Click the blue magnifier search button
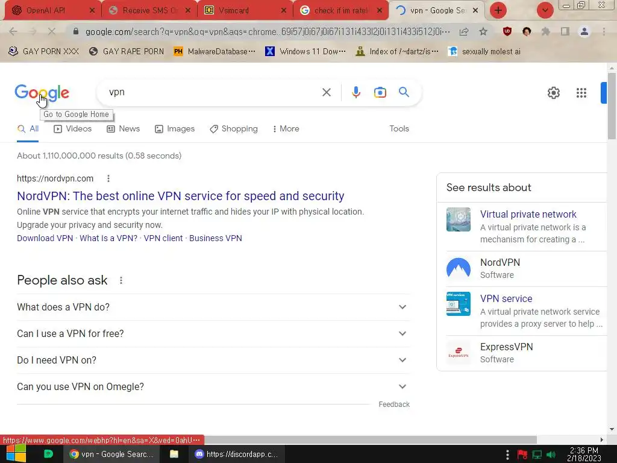The image size is (617, 463). pos(404,92)
